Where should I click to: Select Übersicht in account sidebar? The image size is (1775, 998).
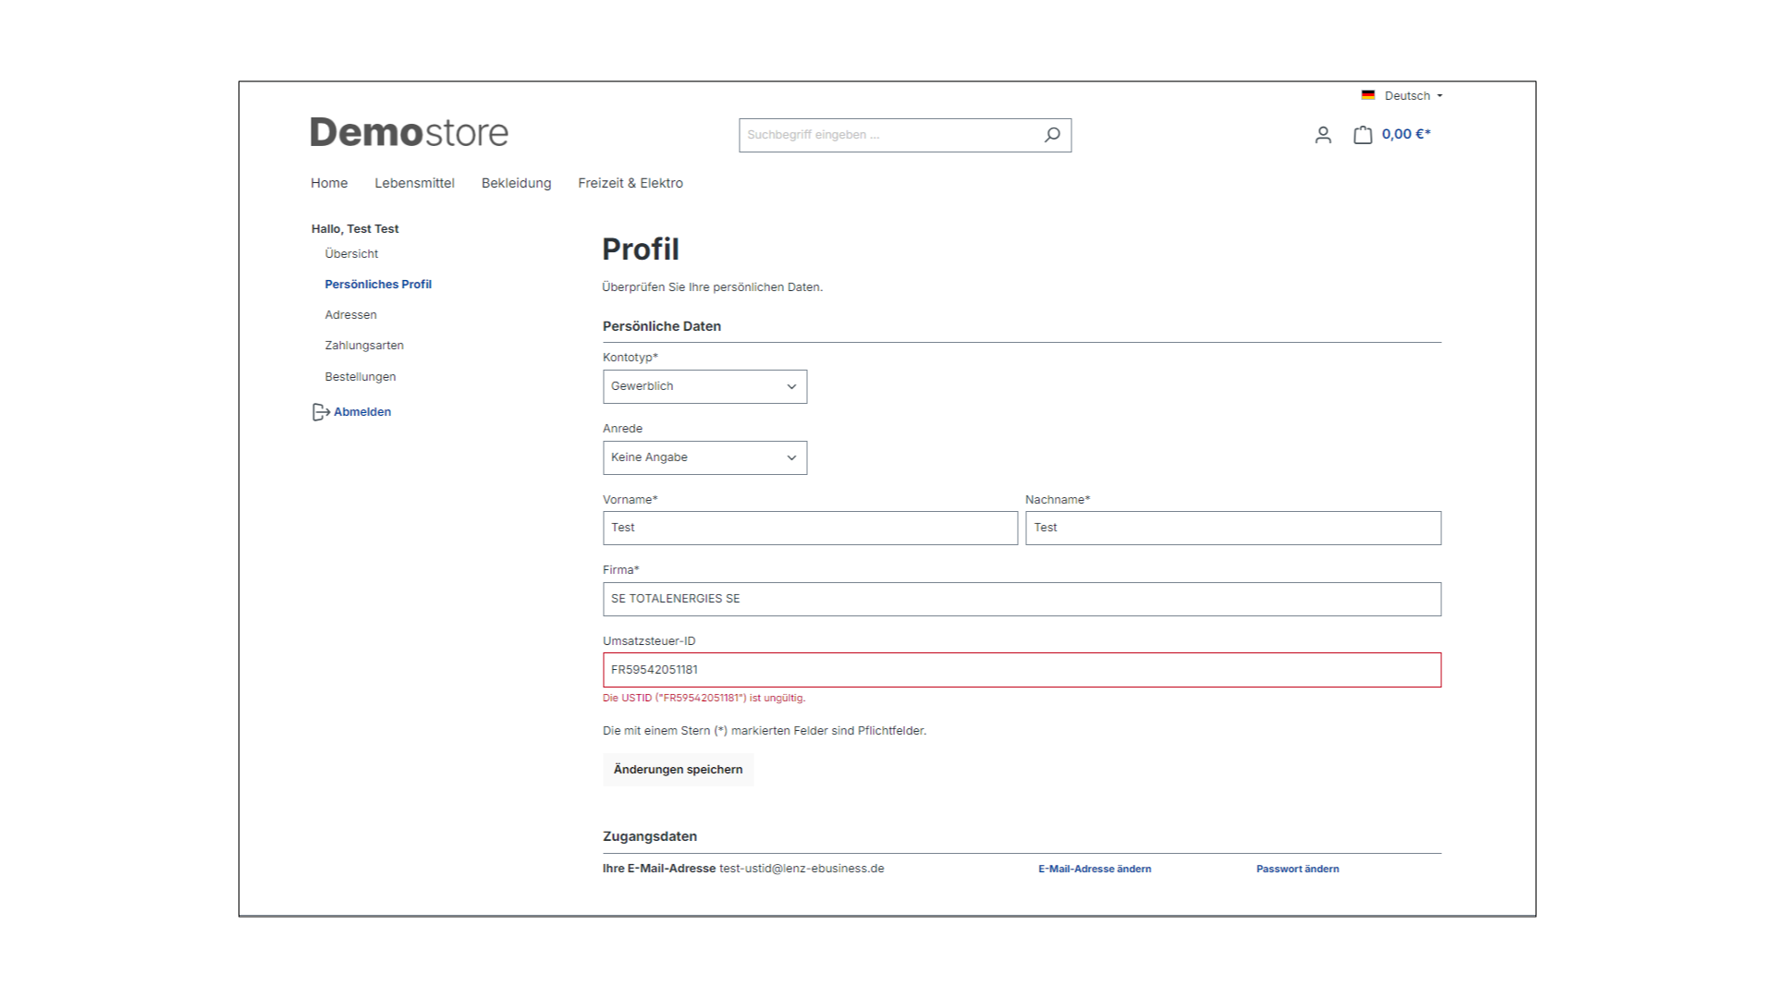pos(351,253)
